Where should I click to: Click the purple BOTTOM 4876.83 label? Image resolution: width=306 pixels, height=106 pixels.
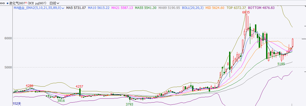coord(261,8)
